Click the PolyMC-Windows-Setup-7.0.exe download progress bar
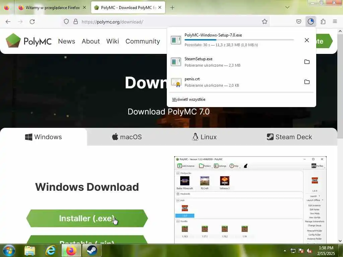Image resolution: width=343 pixels, height=257 pixels. [x=239, y=40]
